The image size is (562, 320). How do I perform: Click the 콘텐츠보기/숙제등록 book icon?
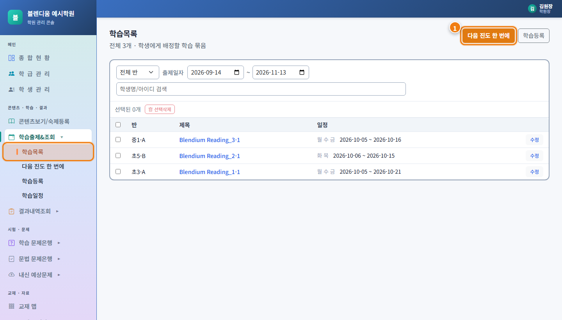tap(11, 121)
